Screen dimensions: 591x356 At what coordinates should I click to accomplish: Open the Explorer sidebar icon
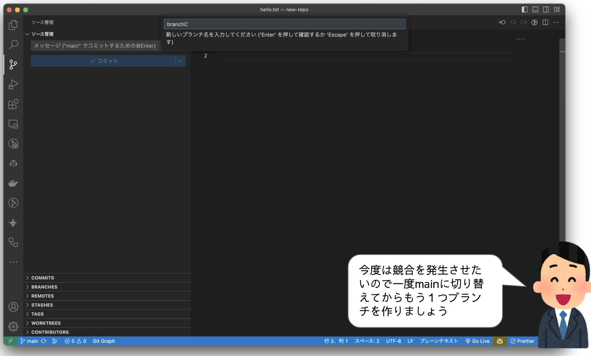coord(13,25)
